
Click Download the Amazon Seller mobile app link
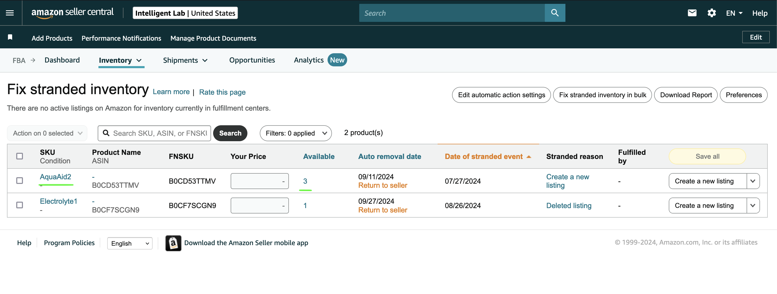click(246, 243)
